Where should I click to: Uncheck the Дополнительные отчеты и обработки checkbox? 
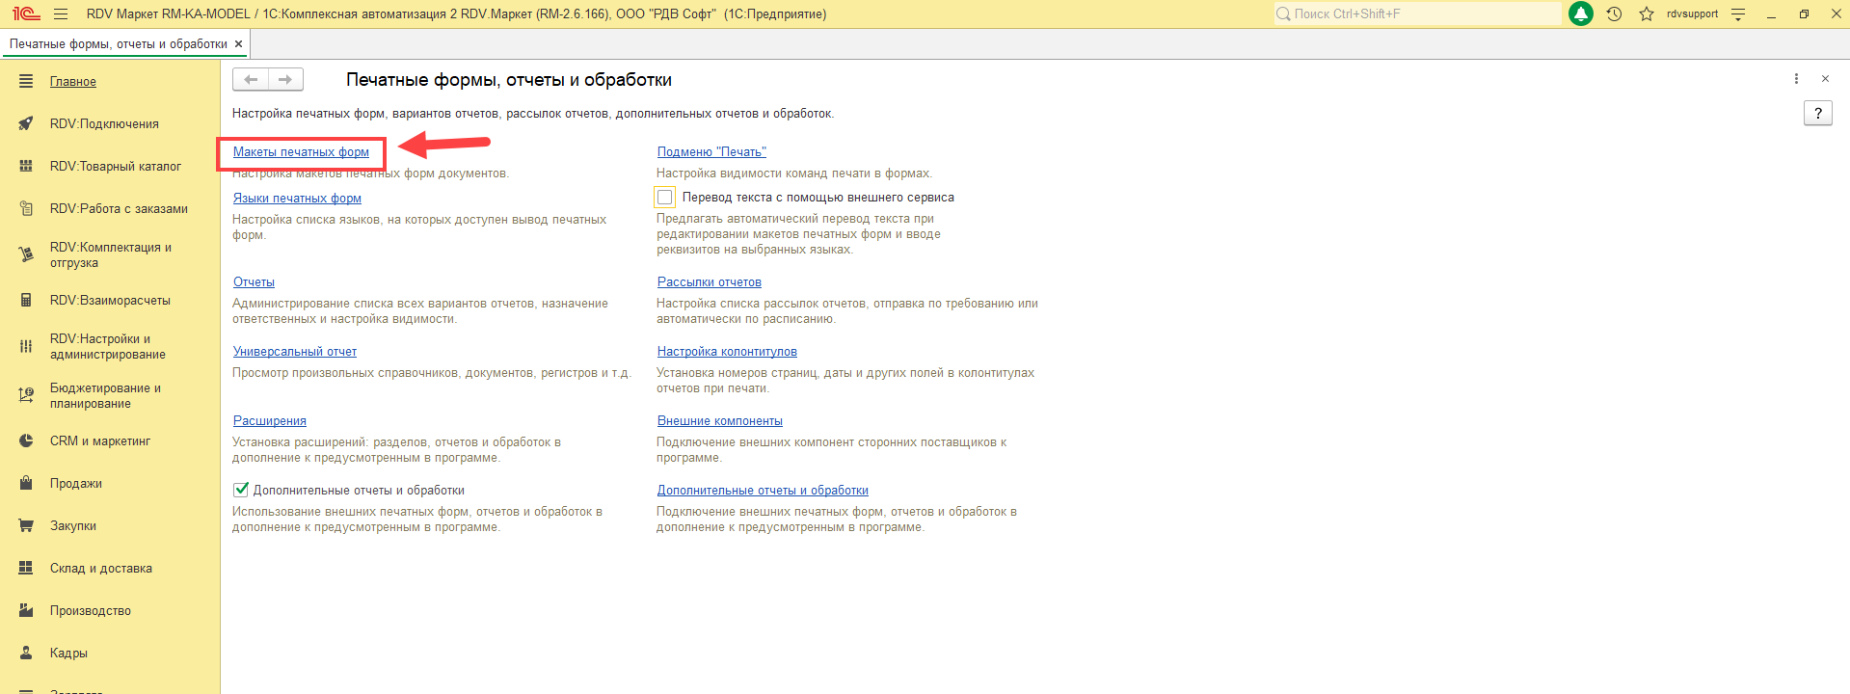(241, 490)
